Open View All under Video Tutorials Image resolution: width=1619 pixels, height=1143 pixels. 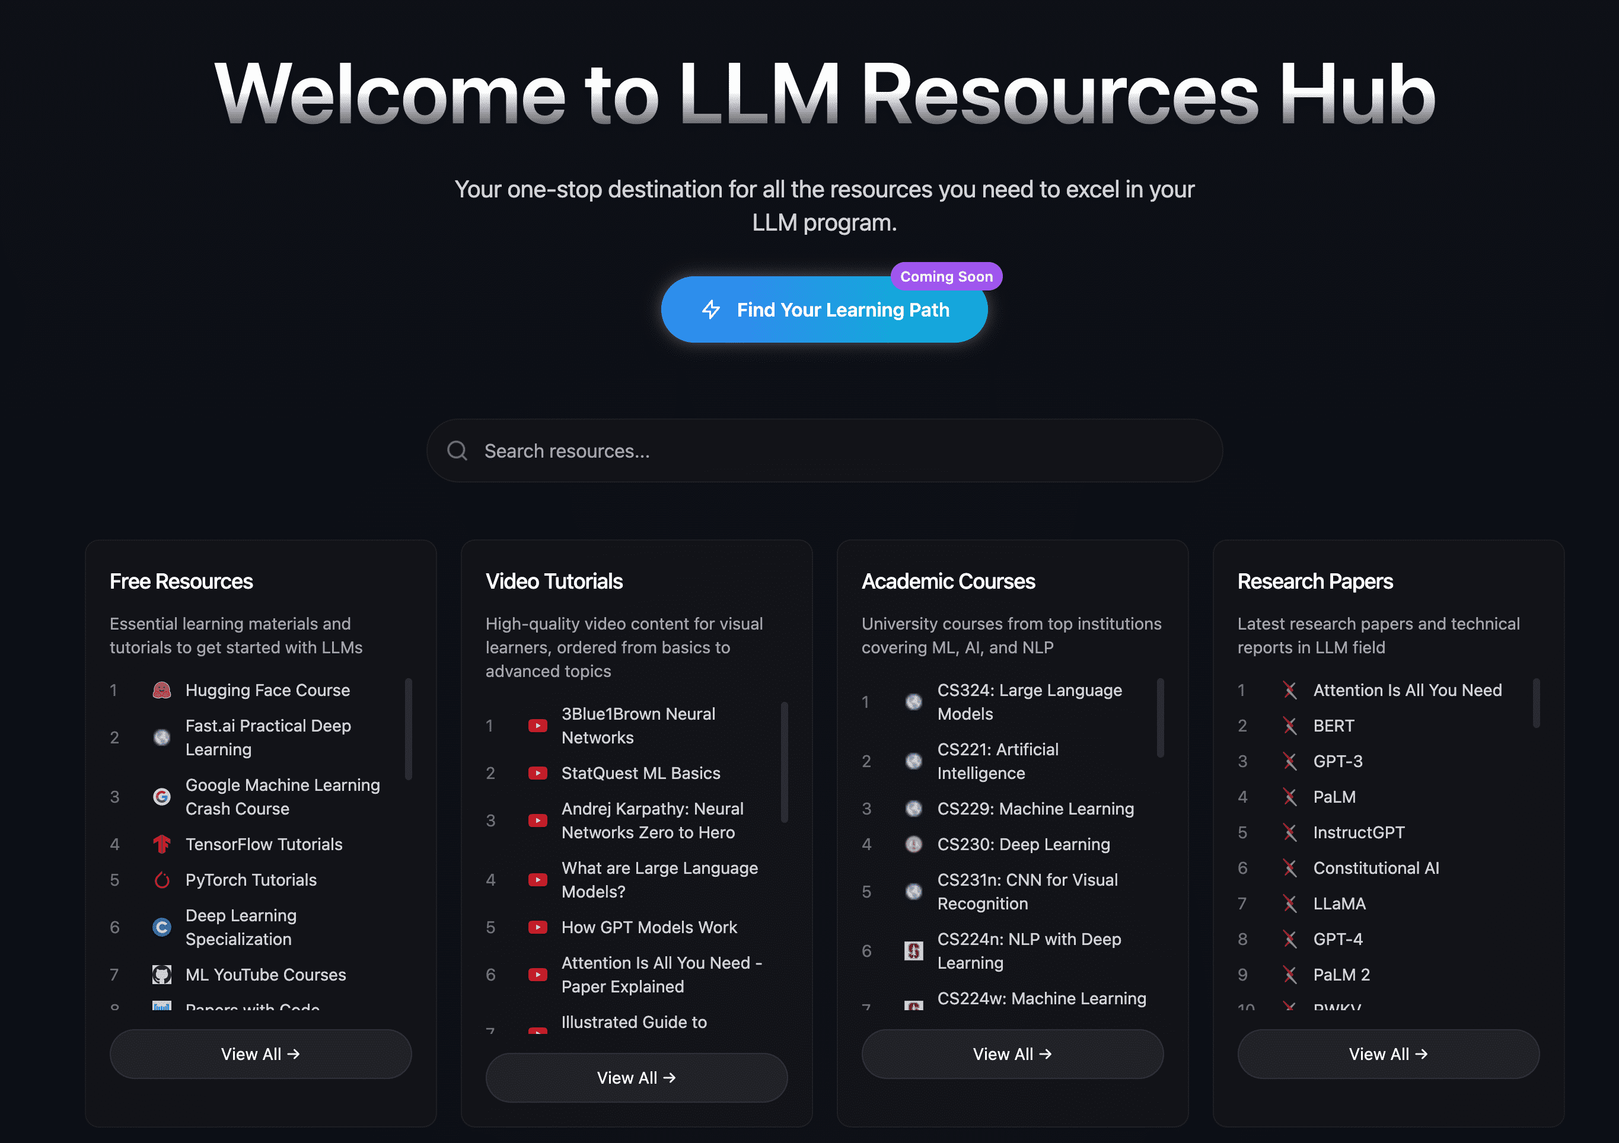click(636, 1077)
